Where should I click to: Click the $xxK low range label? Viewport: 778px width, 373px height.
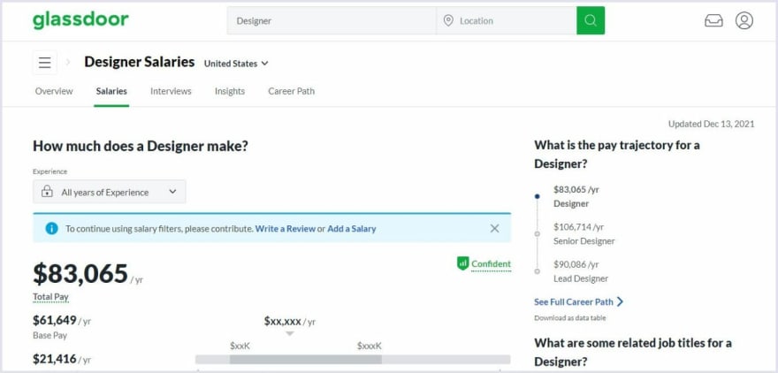coord(240,346)
